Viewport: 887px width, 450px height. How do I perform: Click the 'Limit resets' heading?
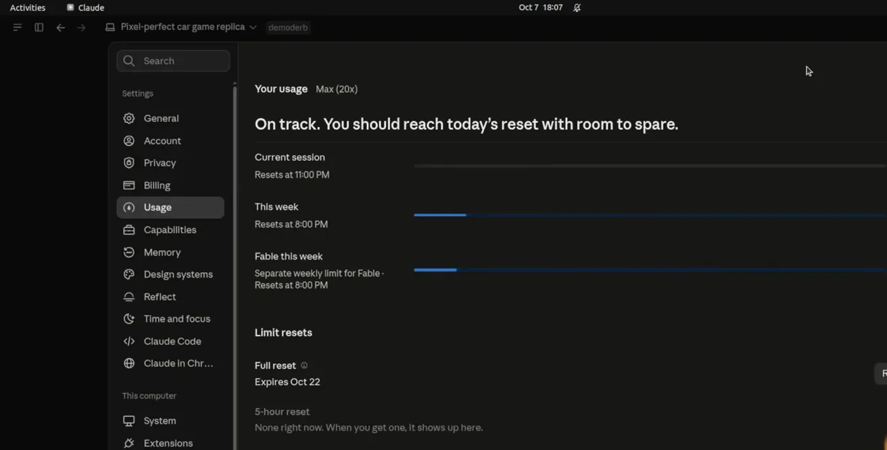pyautogui.click(x=283, y=332)
